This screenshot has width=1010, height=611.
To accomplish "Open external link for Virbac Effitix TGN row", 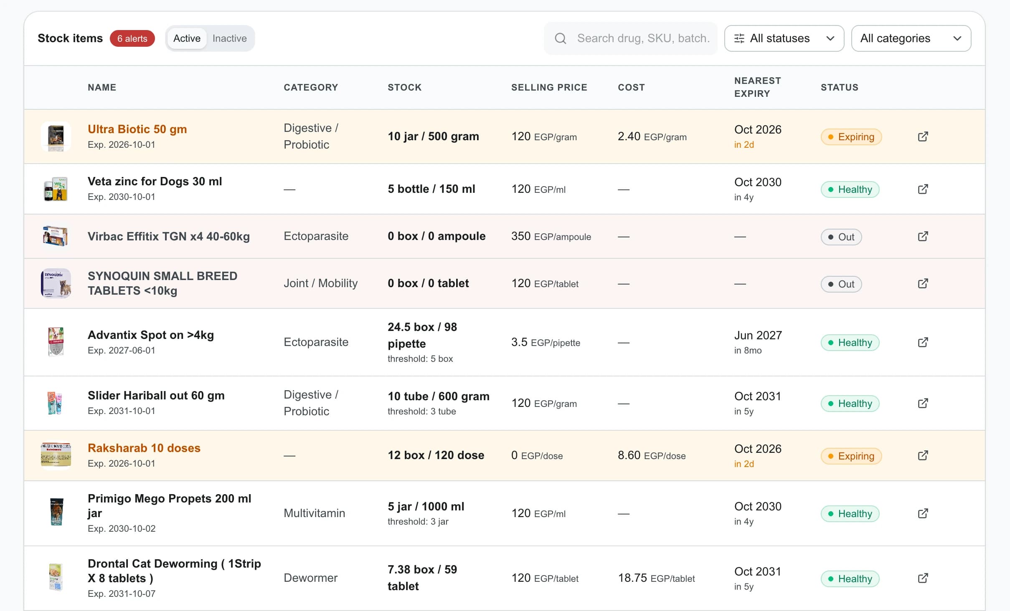I will pos(923,236).
